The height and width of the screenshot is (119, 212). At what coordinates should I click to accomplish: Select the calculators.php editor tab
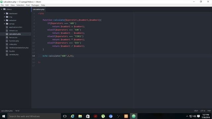38,9
